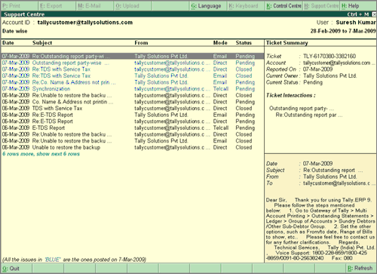Click Telcall mode in Synchronization row
377x274 pixels.
(x=221, y=89)
